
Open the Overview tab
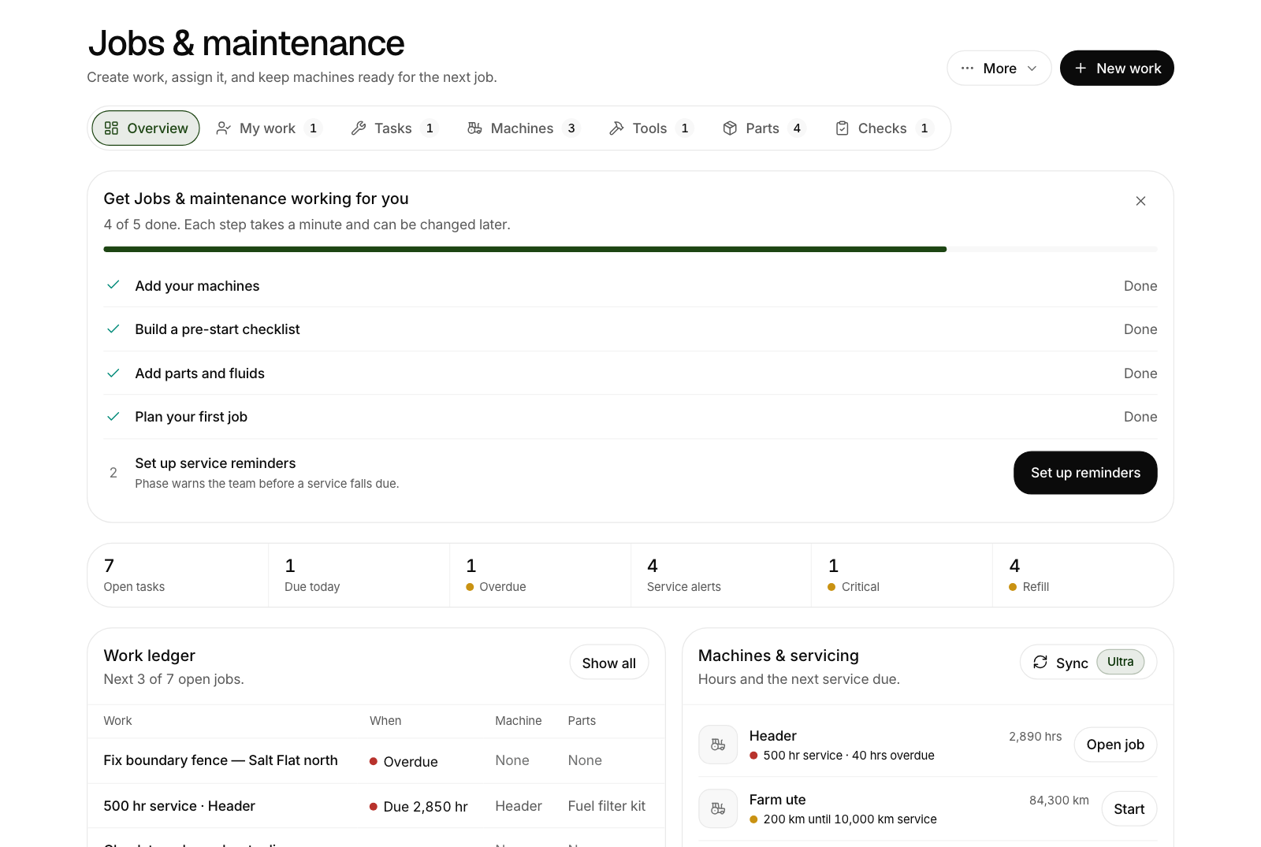146,128
